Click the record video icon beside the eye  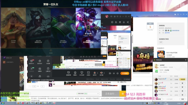110,73
